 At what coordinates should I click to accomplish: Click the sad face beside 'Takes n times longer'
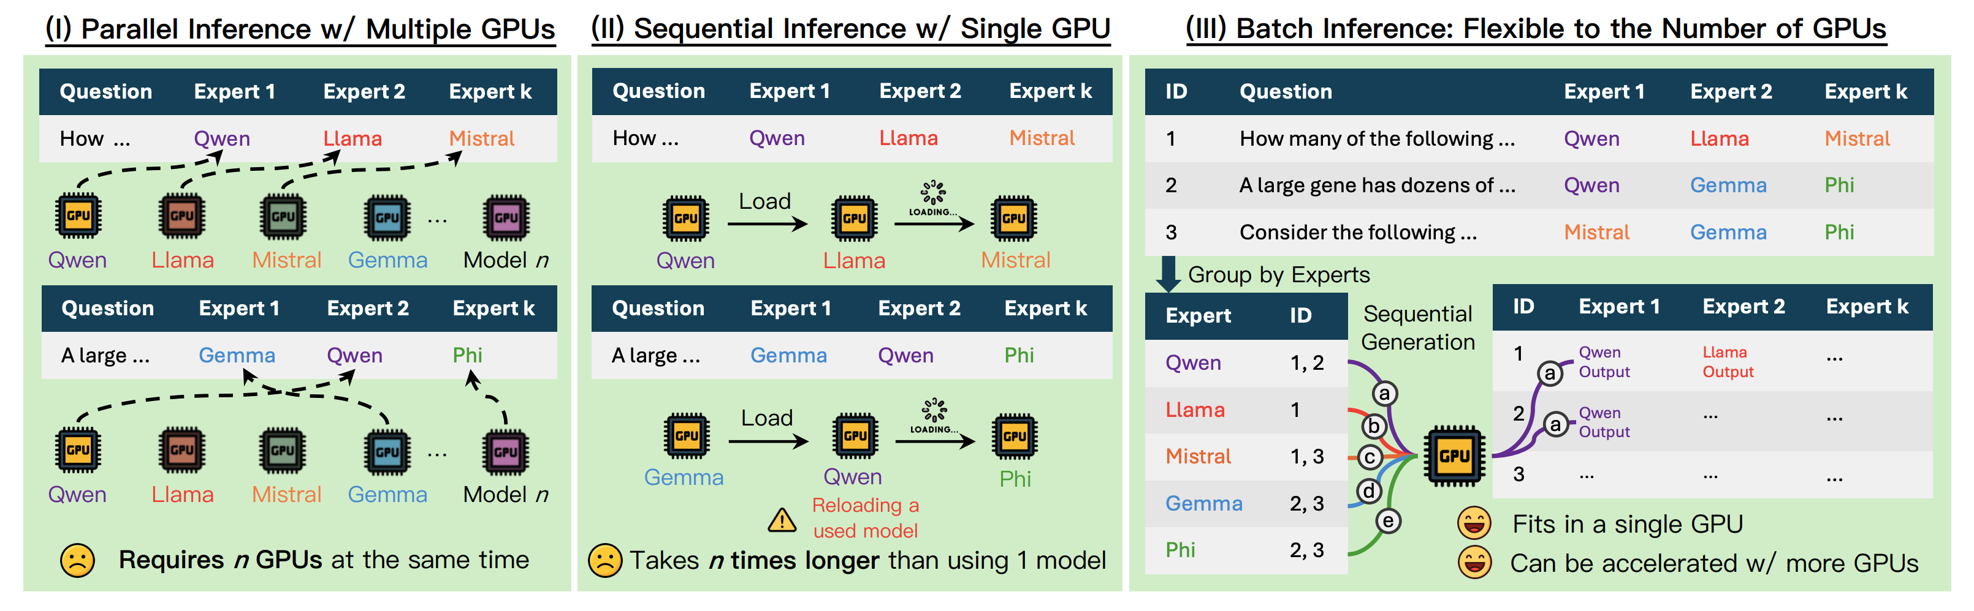click(x=606, y=560)
